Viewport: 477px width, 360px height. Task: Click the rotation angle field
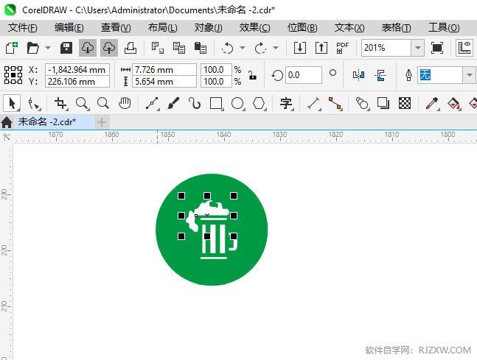[303, 75]
